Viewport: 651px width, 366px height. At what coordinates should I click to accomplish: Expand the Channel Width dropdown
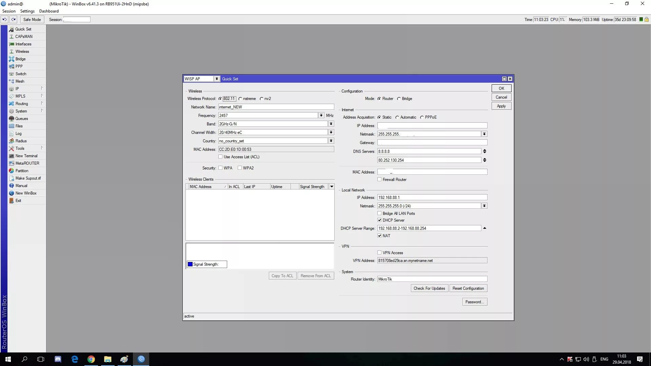[331, 133]
